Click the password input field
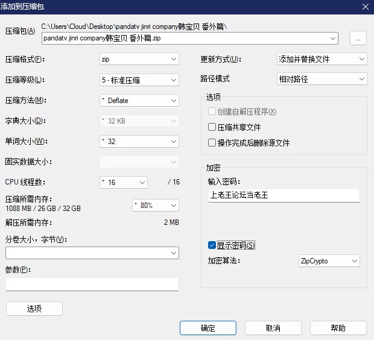The image size is (374, 340). pyautogui.click(x=284, y=195)
